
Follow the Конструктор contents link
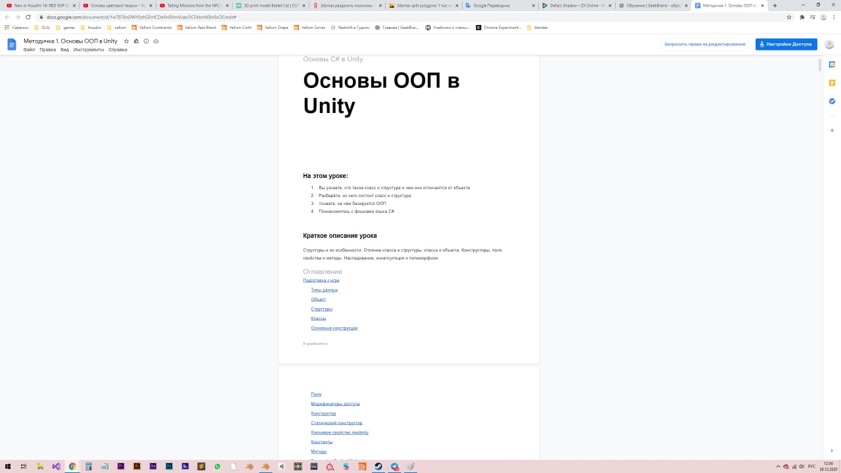coord(323,413)
